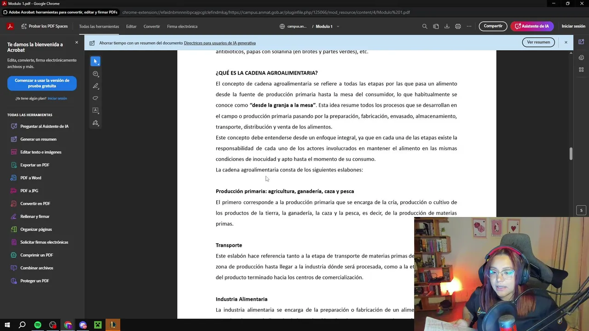Choose the highlighter pen tool
Viewport: 589px width, 331px height.
pos(95,86)
